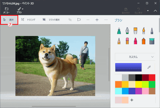Choose the pale pink custom color swatch

[118, 100]
